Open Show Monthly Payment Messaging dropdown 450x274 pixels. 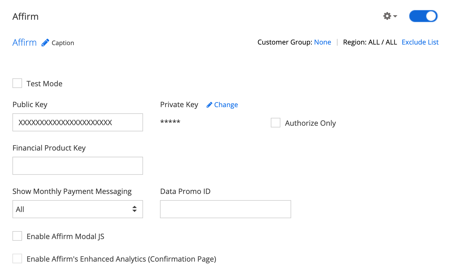pos(78,209)
